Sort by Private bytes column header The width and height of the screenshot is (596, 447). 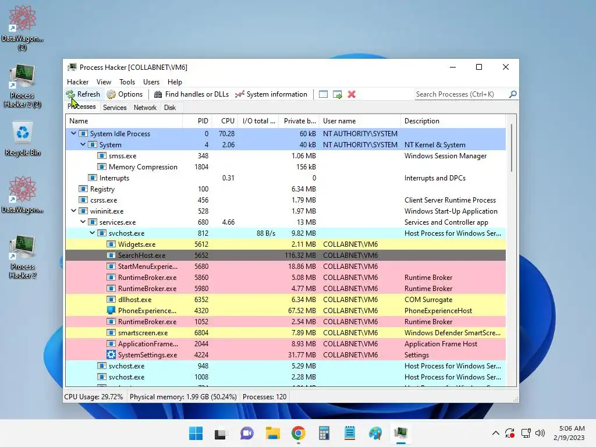299,121
